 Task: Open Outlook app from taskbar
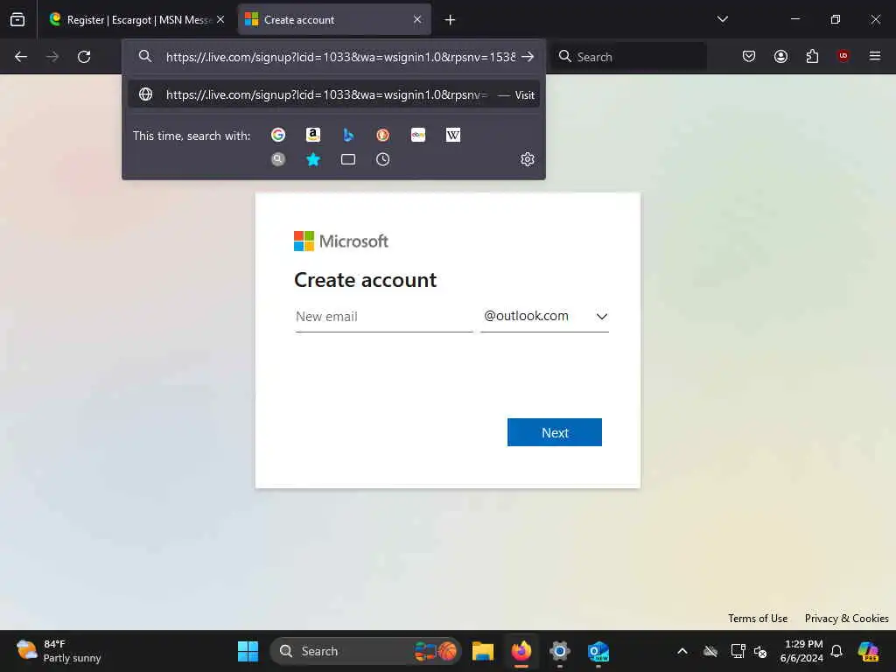(598, 651)
